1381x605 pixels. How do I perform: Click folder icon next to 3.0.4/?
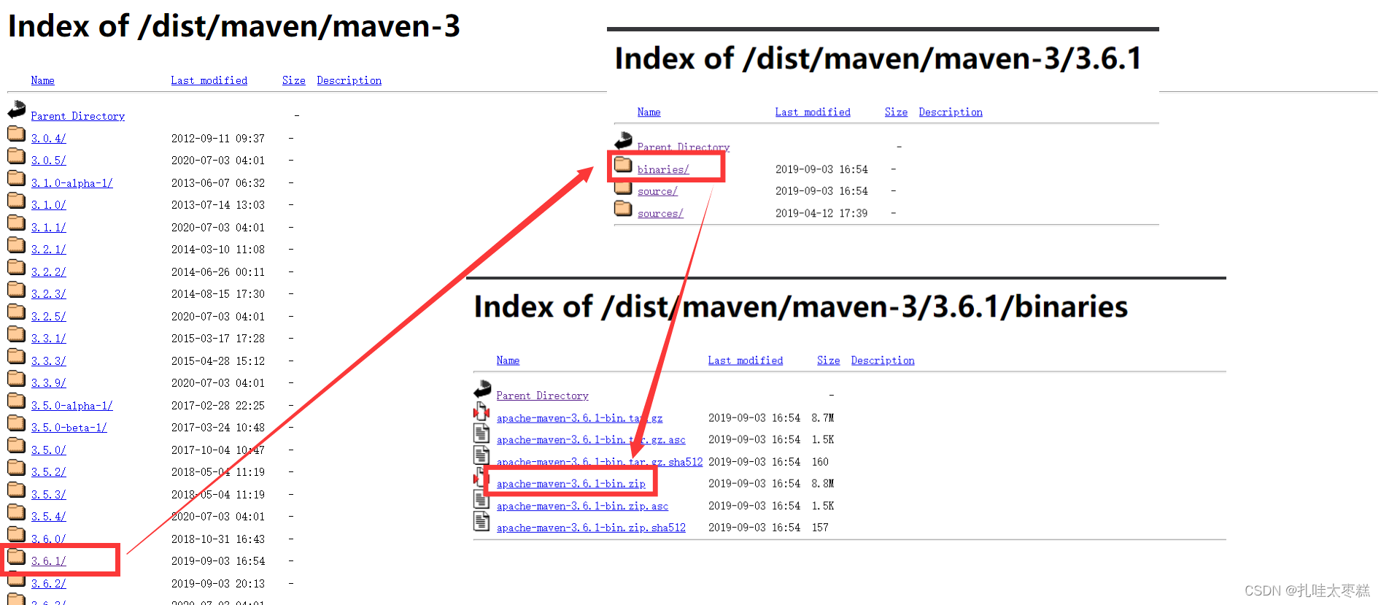click(x=16, y=134)
